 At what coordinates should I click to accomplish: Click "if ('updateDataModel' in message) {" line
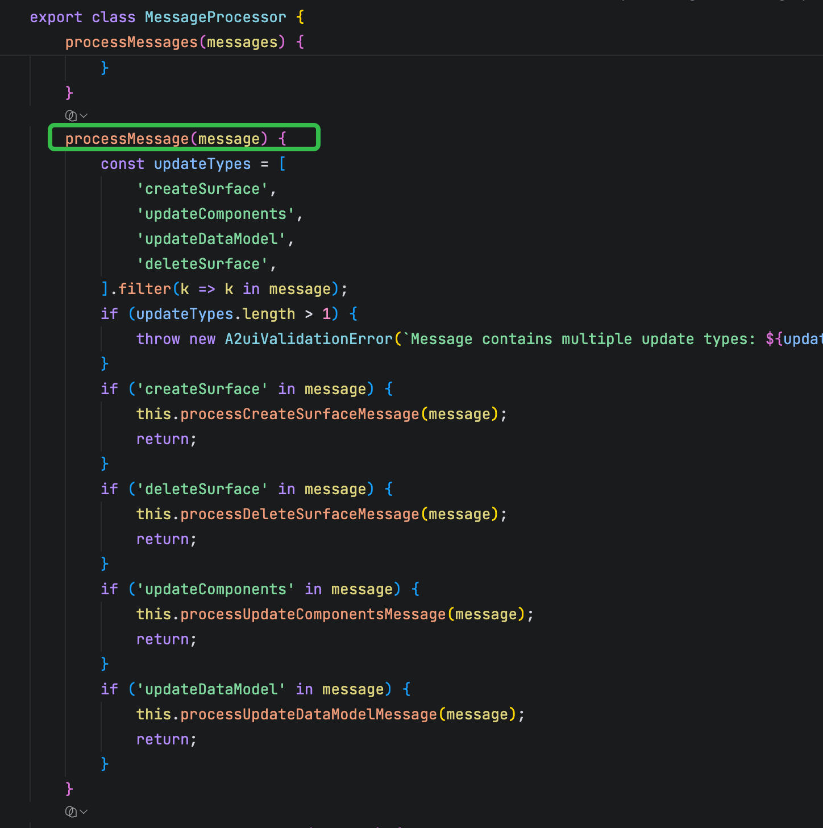coord(256,689)
